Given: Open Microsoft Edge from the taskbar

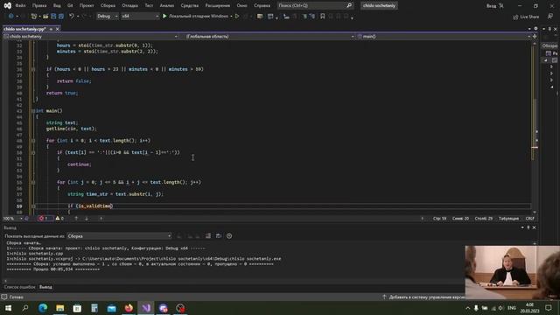Looking at the screenshot, I should 43,308.
